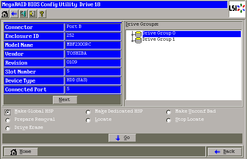Click the Device Type value HDD (SAS)
247x159 pixels.
pyautogui.click(x=93, y=81)
